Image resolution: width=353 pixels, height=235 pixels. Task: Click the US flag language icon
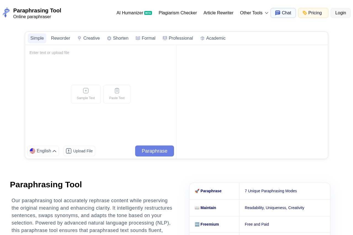[33, 151]
